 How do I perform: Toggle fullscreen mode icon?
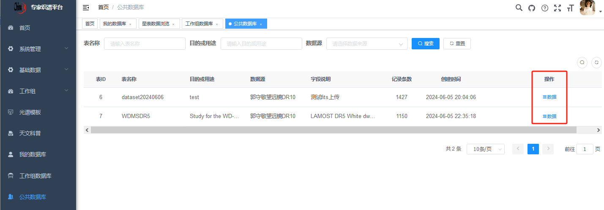pos(558,8)
